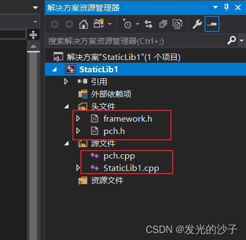The image size is (246, 240).
Task: Expand the 引用 references node
Action: pyautogui.click(x=66, y=81)
